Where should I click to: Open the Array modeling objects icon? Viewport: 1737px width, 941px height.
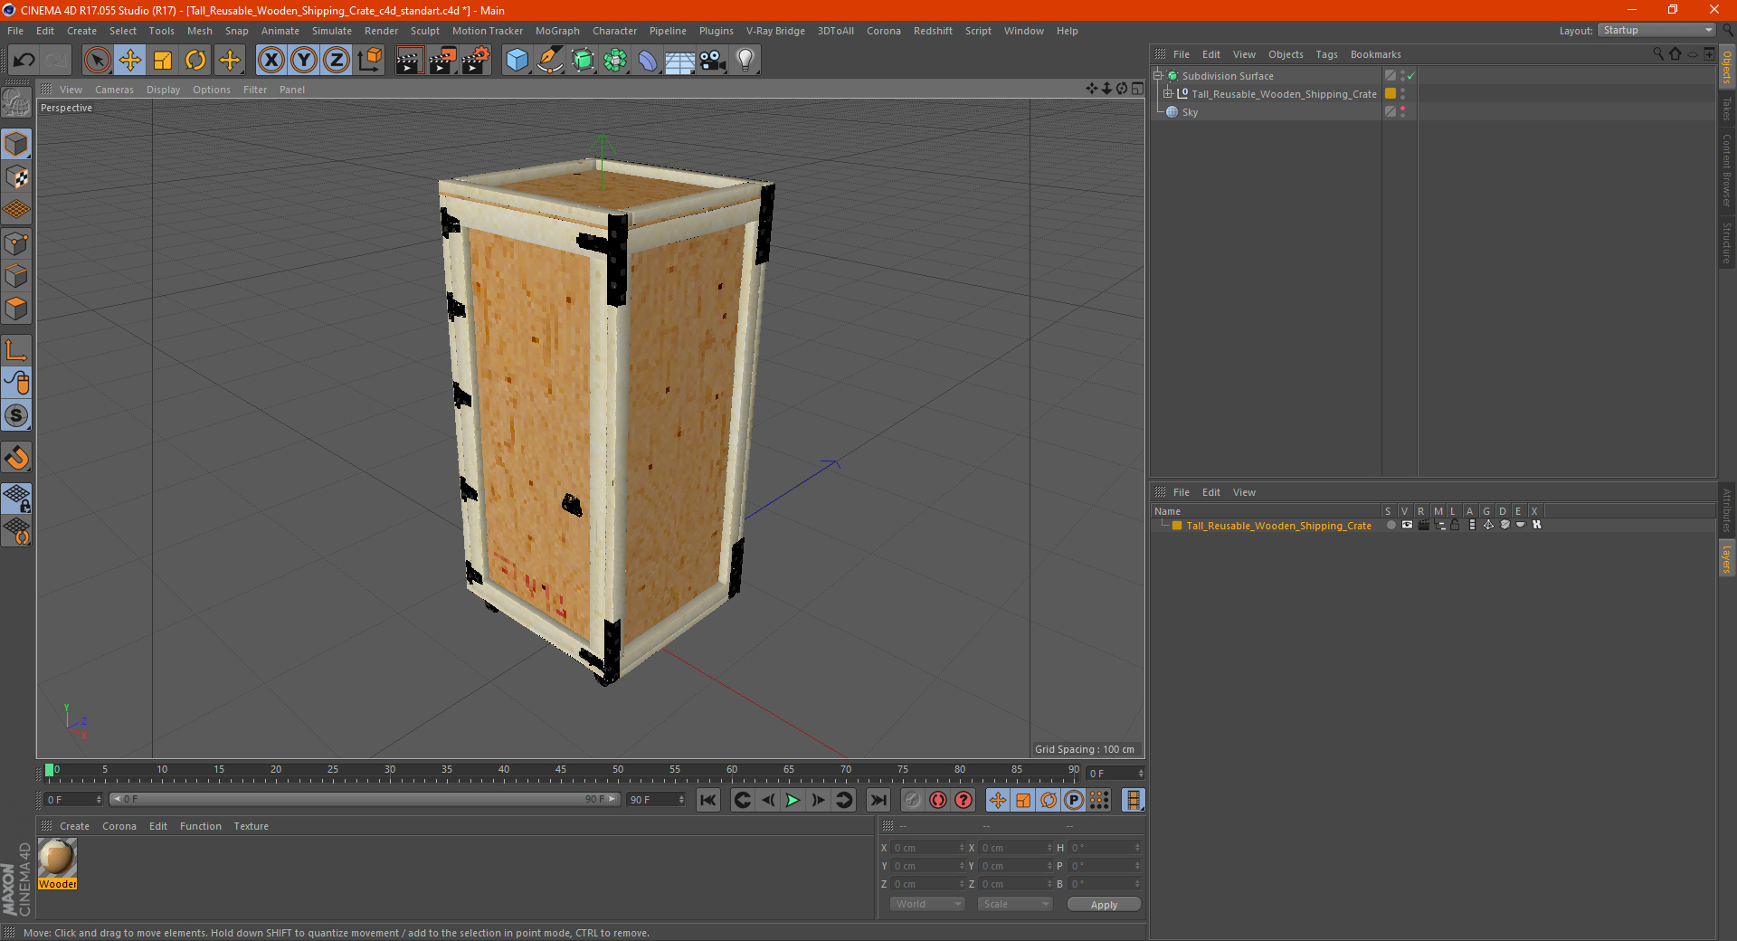point(615,61)
